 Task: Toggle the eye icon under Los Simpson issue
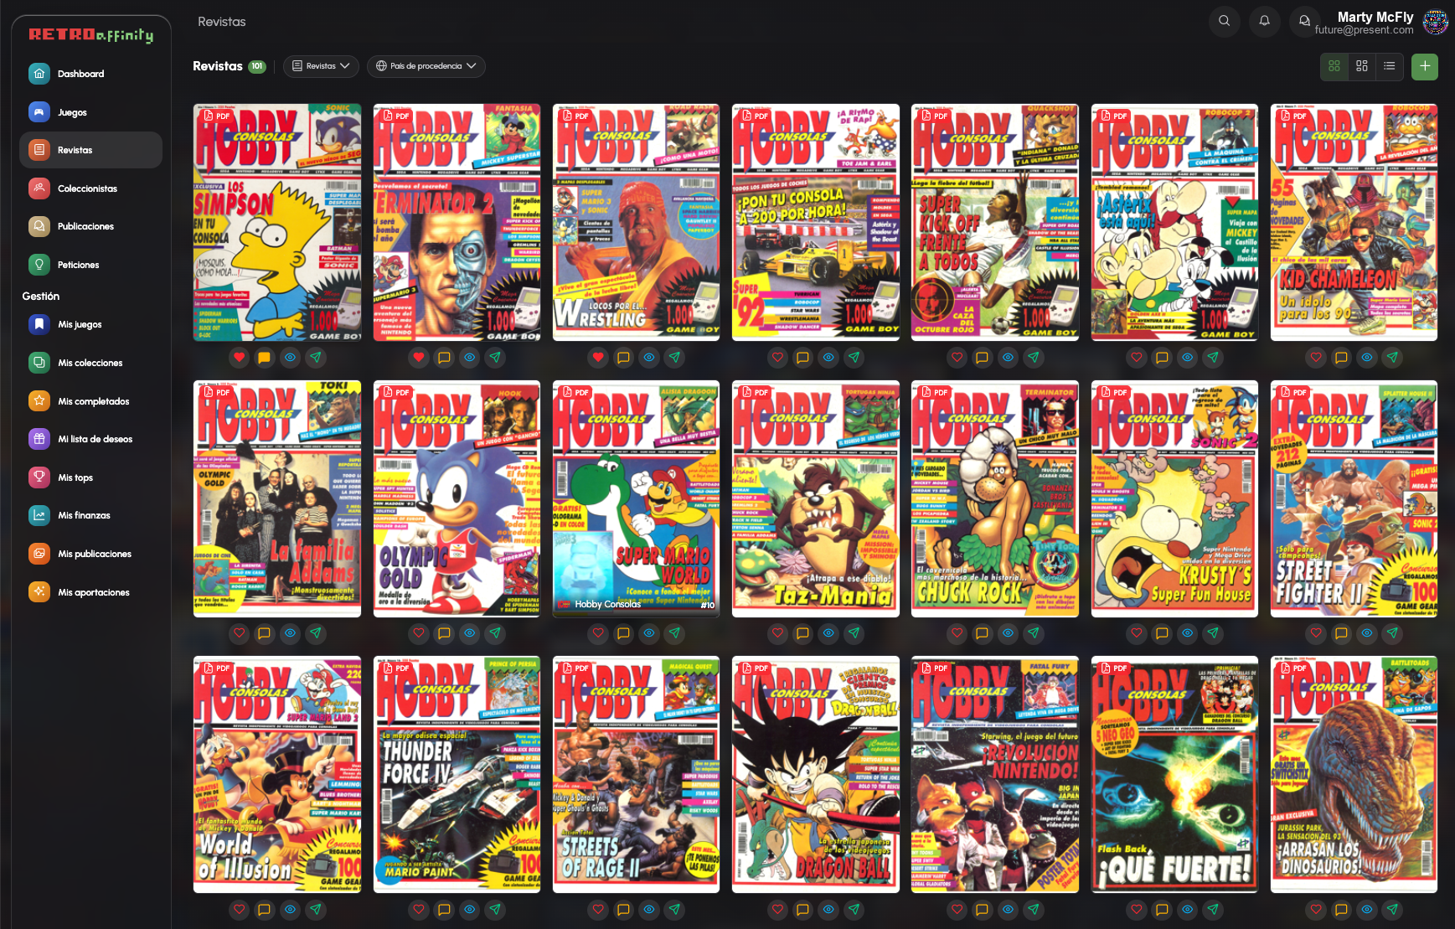pos(290,358)
